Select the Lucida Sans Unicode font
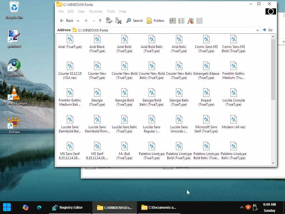The image size is (285, 214). 179,124
